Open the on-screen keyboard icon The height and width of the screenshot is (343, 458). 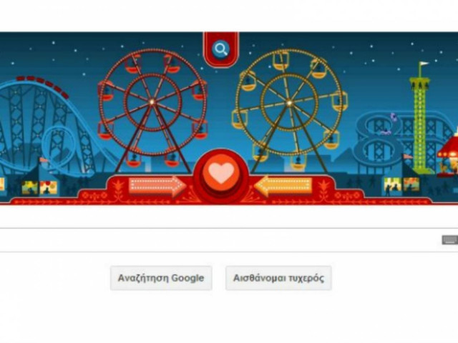coord(450,240)
